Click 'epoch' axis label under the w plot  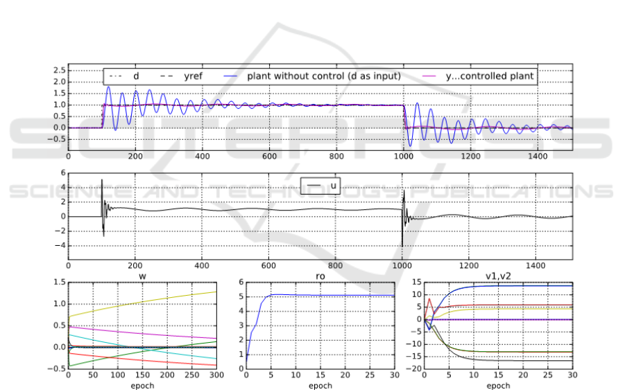tap(142, 385)
